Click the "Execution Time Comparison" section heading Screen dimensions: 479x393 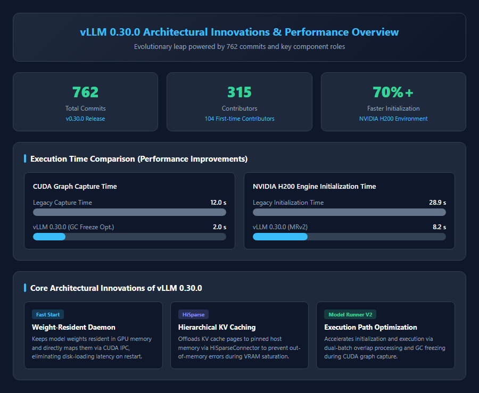coord(139,159)
